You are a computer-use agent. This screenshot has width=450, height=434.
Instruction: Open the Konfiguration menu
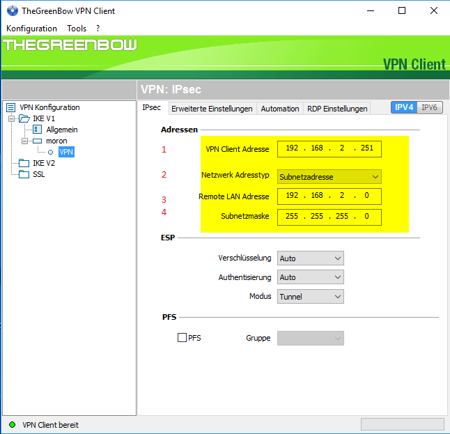point(31,29)
